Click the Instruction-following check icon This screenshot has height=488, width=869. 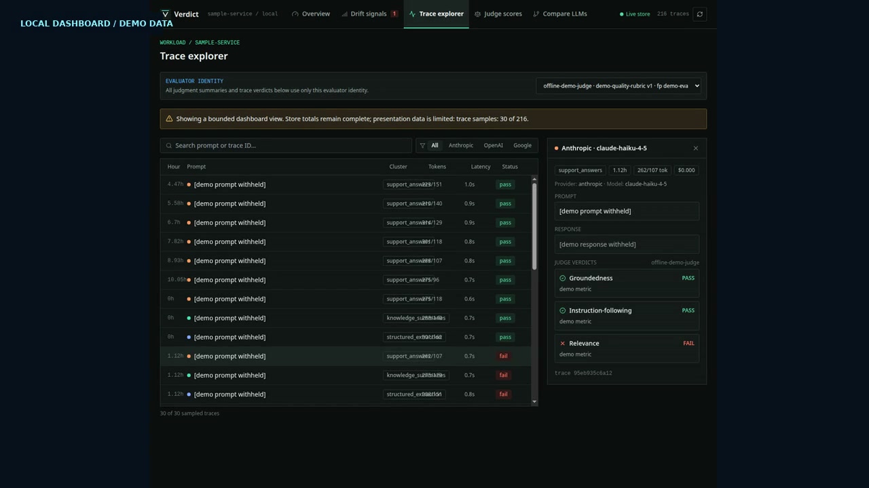pos(562,311)
